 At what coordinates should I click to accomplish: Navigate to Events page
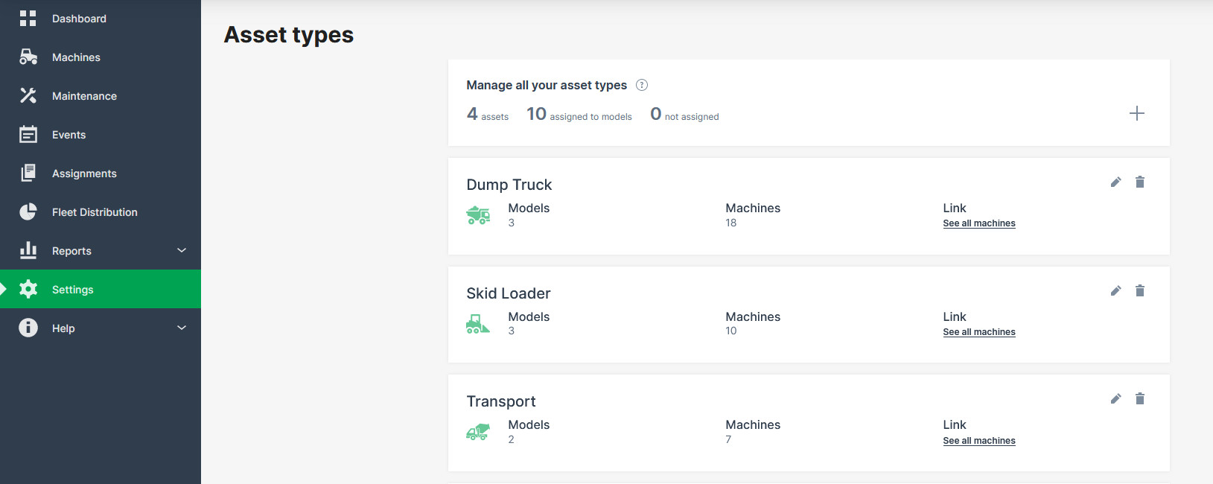coord(69,135)
